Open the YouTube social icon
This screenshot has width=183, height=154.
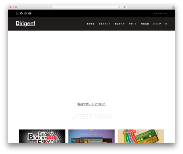[x=30, y=13]
